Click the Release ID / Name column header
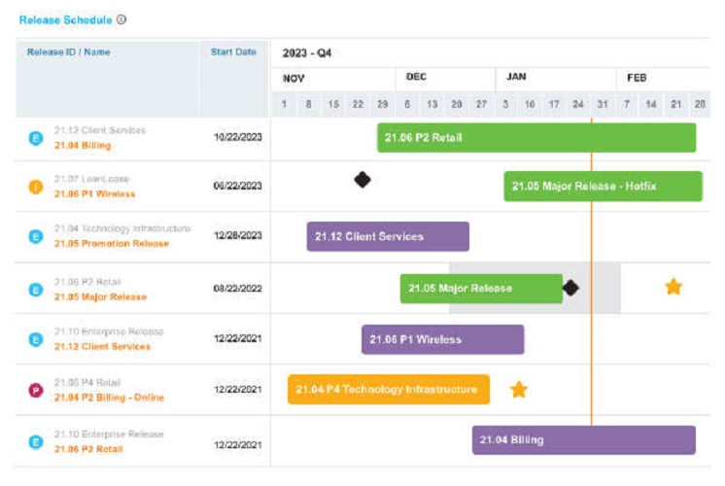Screen dimensions: 725x486 point(68,52)
